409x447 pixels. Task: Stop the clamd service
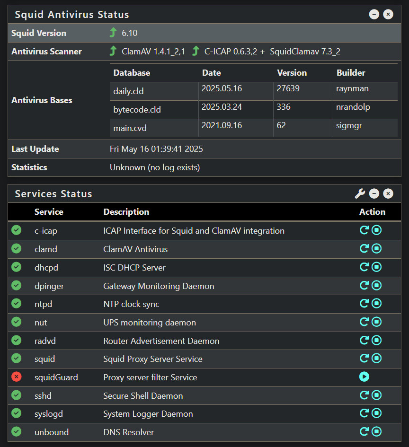(x=376, y=249)
